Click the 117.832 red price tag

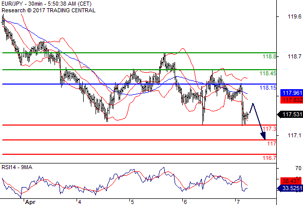click(x=292, y=100)
